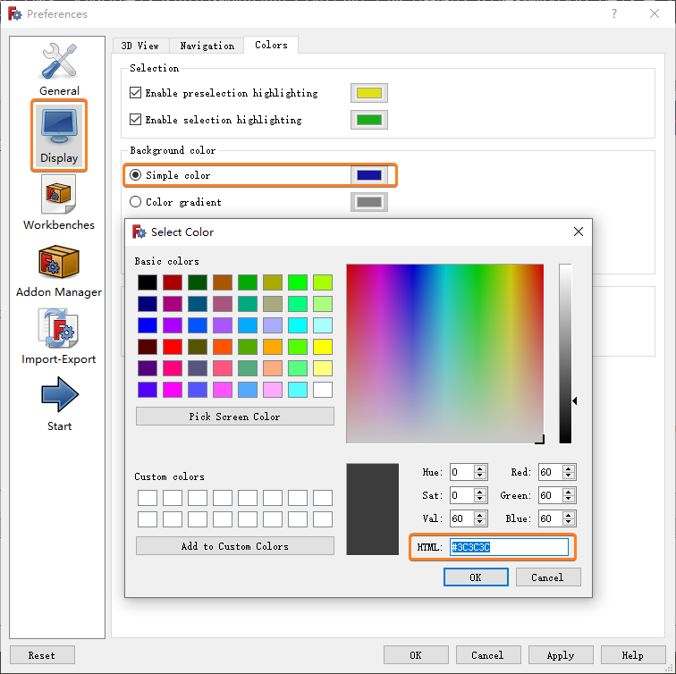Click Add to Custom Colors

coord(234,546)
